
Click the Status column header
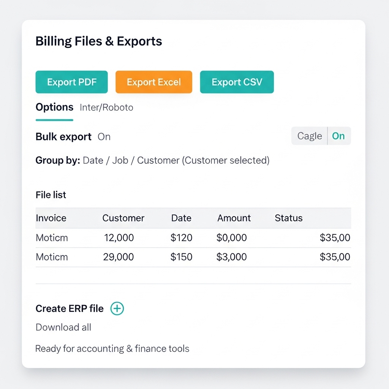coord(289,218)
